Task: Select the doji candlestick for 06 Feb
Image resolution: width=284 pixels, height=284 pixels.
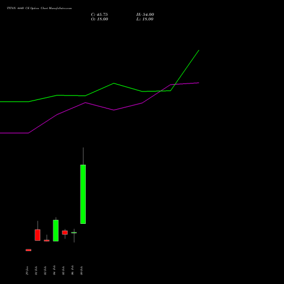Action: 74,233
